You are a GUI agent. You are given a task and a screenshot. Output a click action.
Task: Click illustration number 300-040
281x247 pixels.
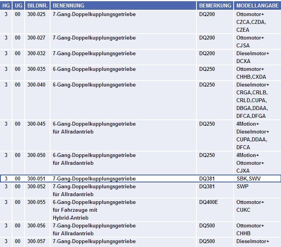(36, 85)
